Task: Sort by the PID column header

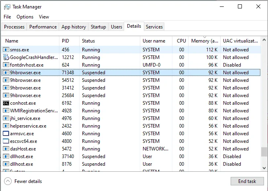Action: [x=69, y=41]
